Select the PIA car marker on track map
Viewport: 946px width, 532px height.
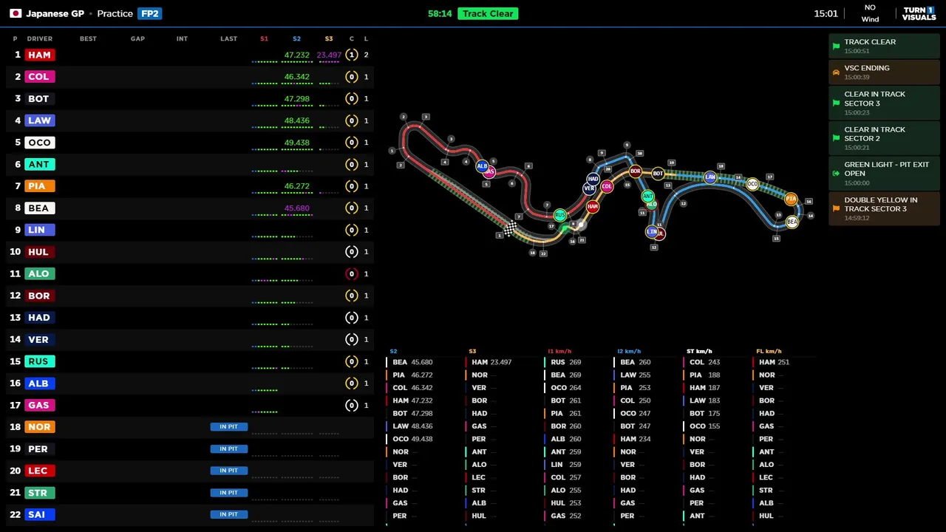(791, 199)
